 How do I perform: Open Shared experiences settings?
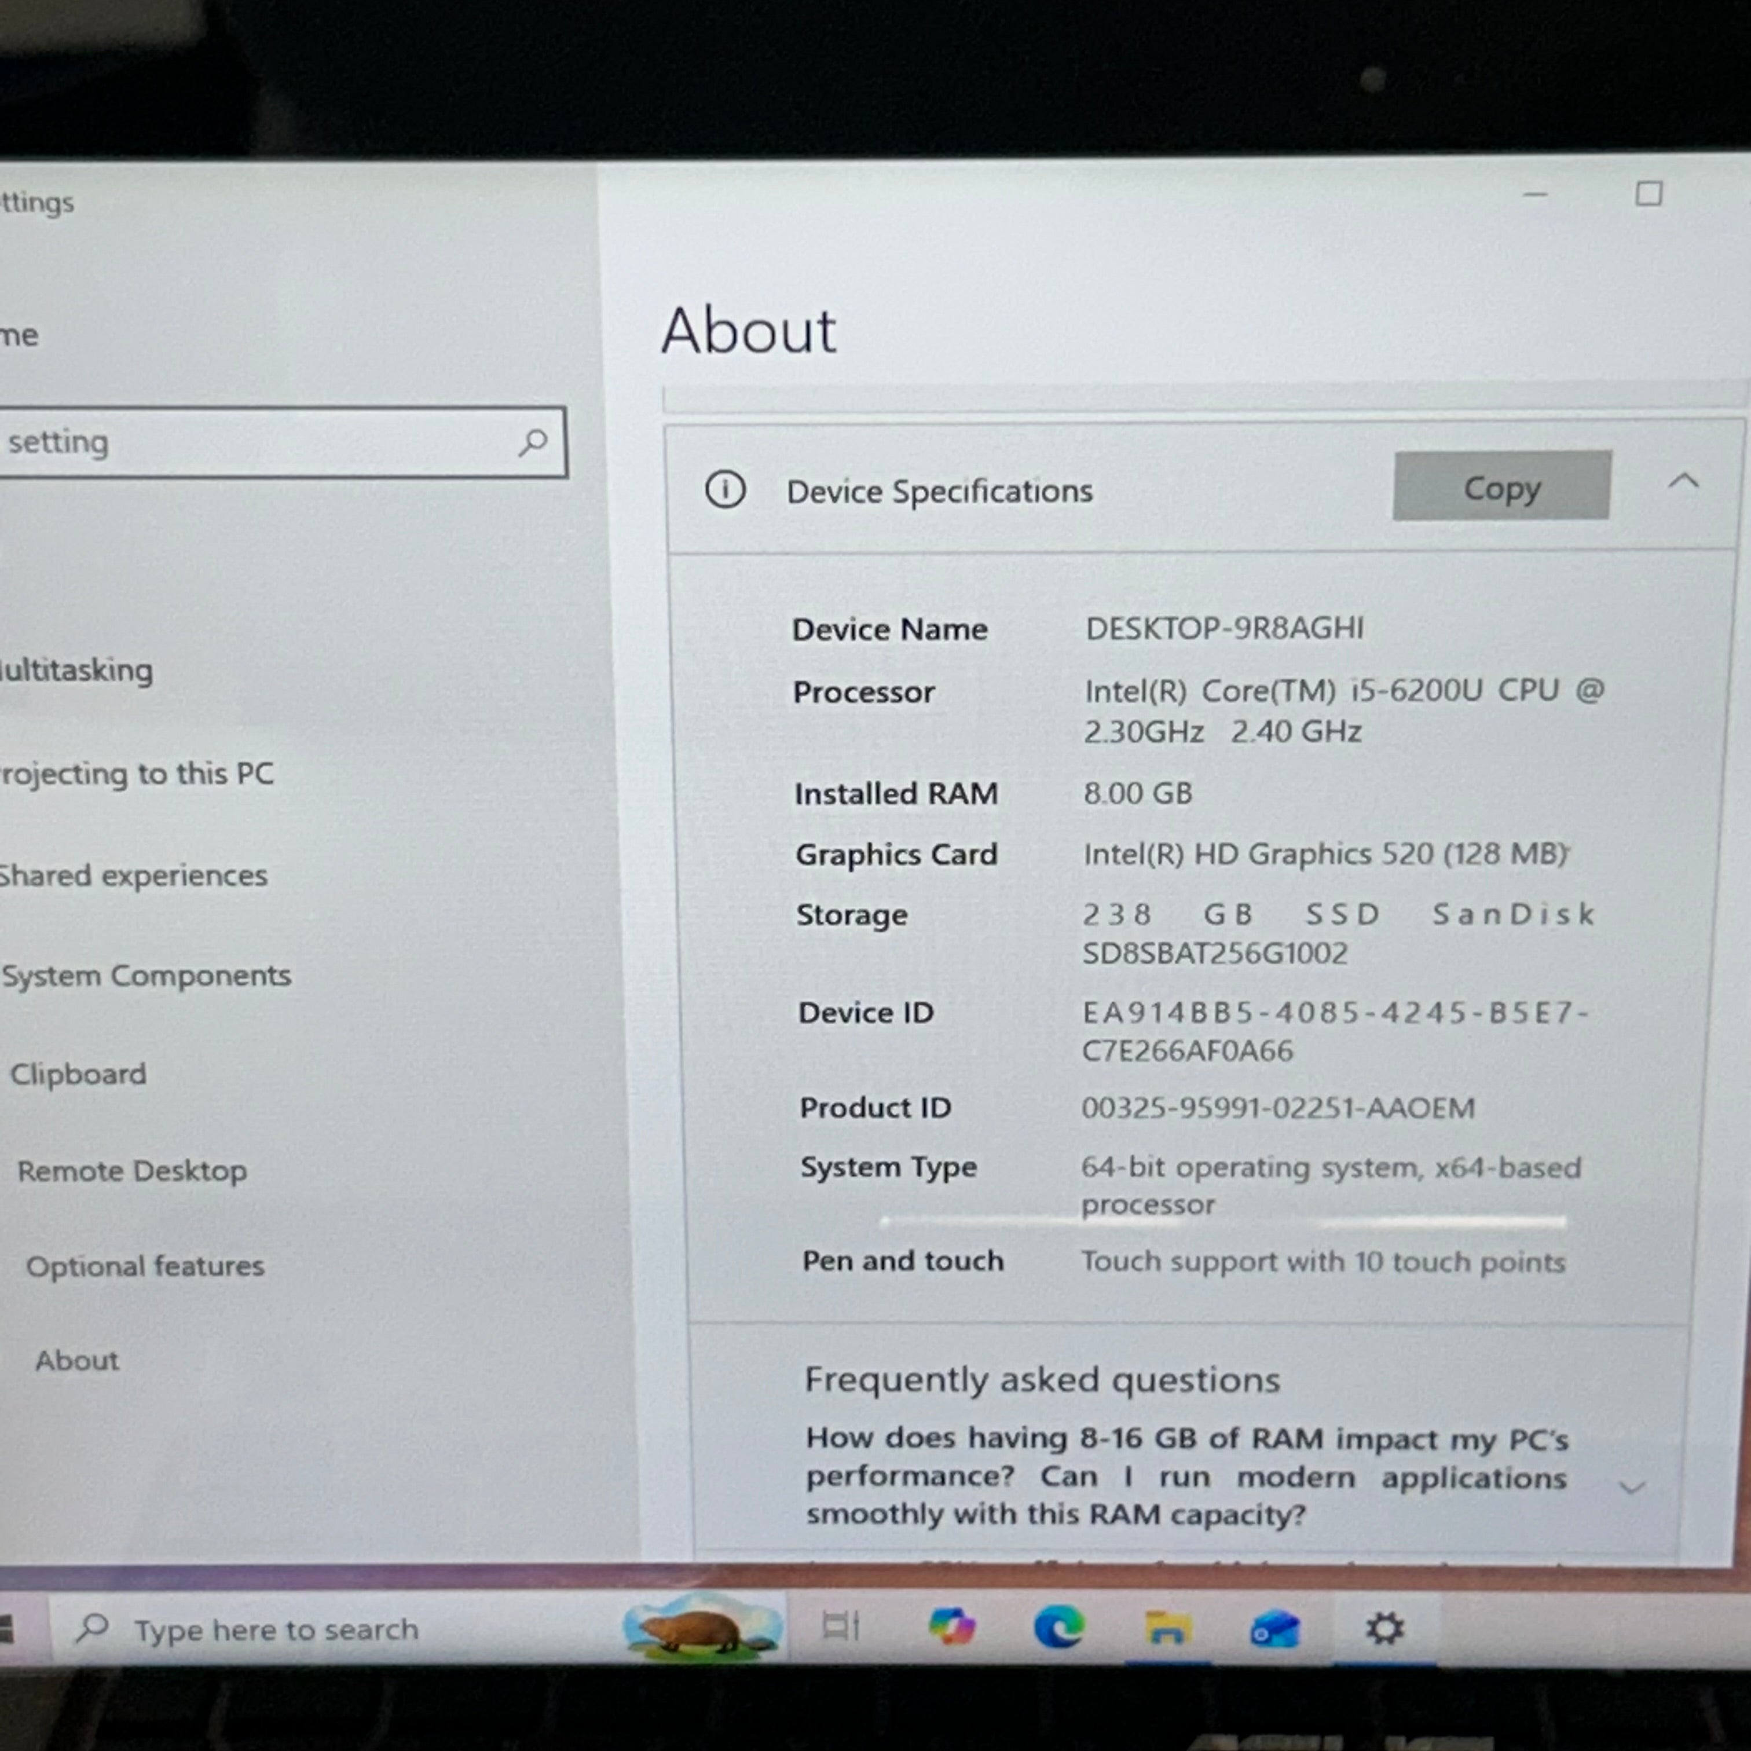tap(133, 875)
